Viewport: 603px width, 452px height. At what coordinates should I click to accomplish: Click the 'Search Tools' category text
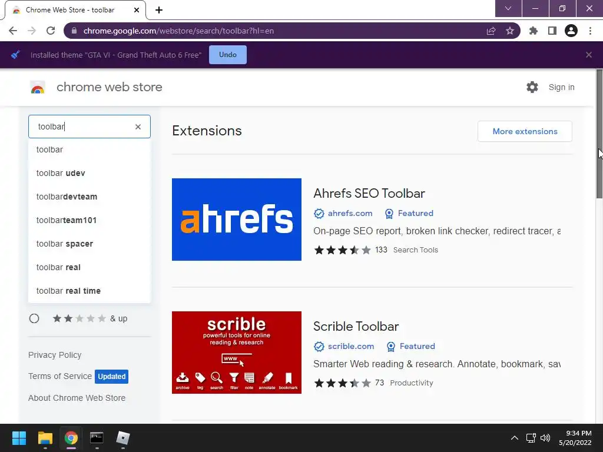pyautogui.click(x=415, y=250)
